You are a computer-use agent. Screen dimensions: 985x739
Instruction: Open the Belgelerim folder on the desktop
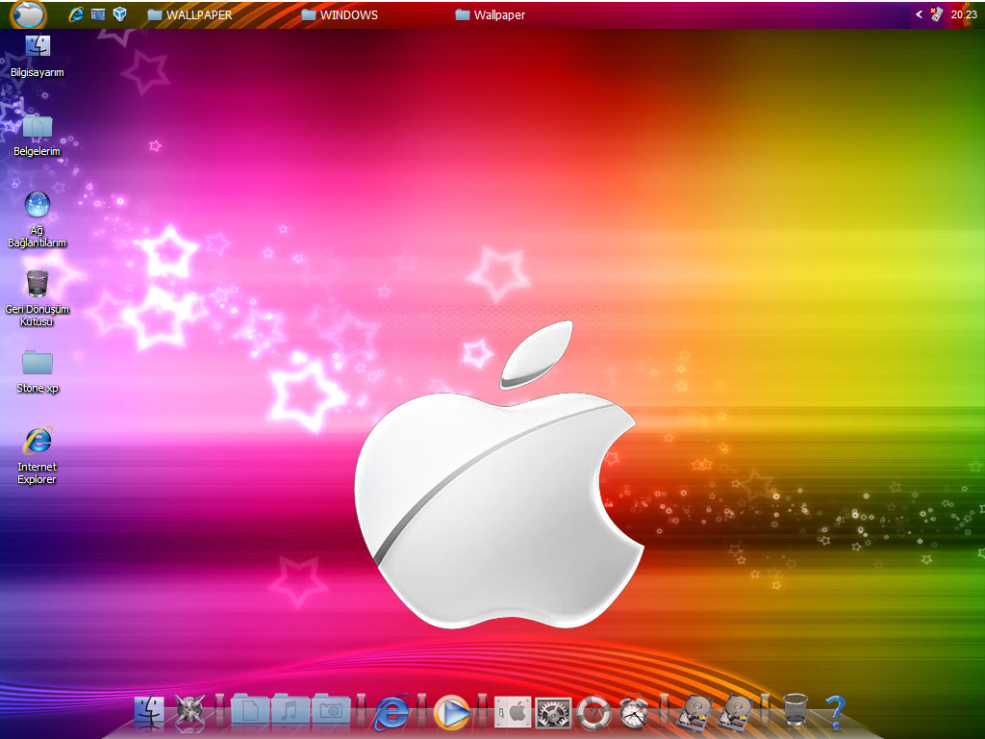pos(38,135)
